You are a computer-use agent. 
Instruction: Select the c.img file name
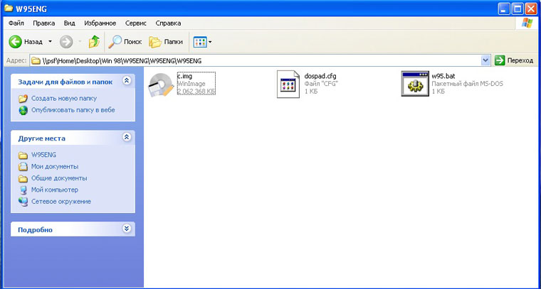(x=184, y=76)
